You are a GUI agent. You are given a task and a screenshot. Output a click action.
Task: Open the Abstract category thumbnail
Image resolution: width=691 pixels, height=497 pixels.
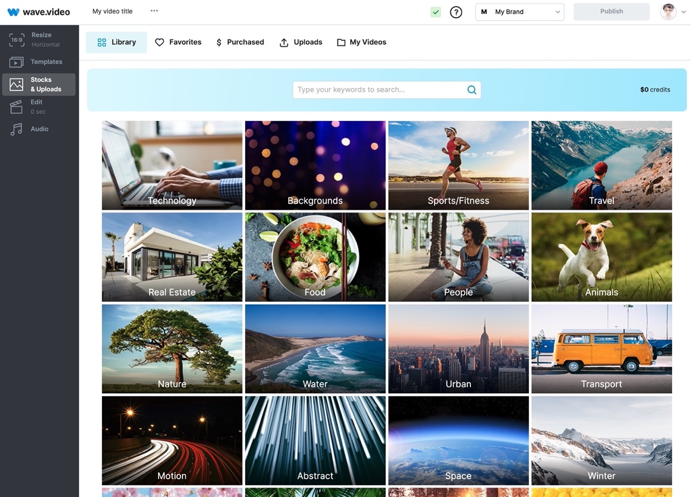pyautogui.click(x=315, y=441)
